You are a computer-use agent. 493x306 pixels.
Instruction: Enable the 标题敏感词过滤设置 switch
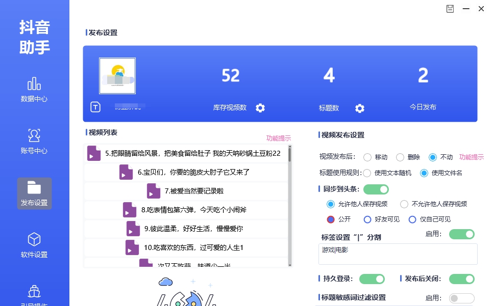461,298
